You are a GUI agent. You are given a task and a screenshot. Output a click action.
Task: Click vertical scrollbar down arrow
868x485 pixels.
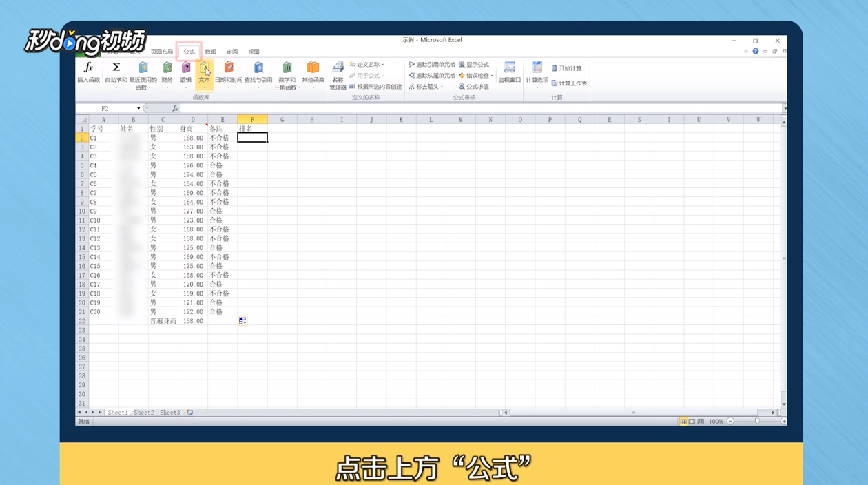(784, 404)
